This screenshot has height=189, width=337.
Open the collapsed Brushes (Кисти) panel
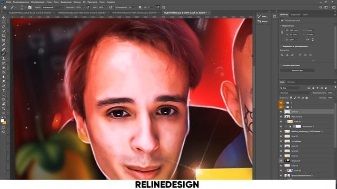click(263, 22)
